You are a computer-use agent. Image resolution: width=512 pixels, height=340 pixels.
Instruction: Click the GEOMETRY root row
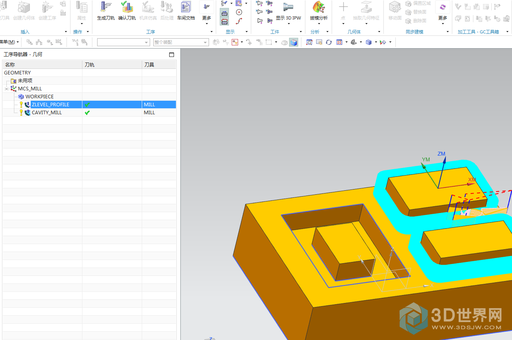tap(89, 73)
